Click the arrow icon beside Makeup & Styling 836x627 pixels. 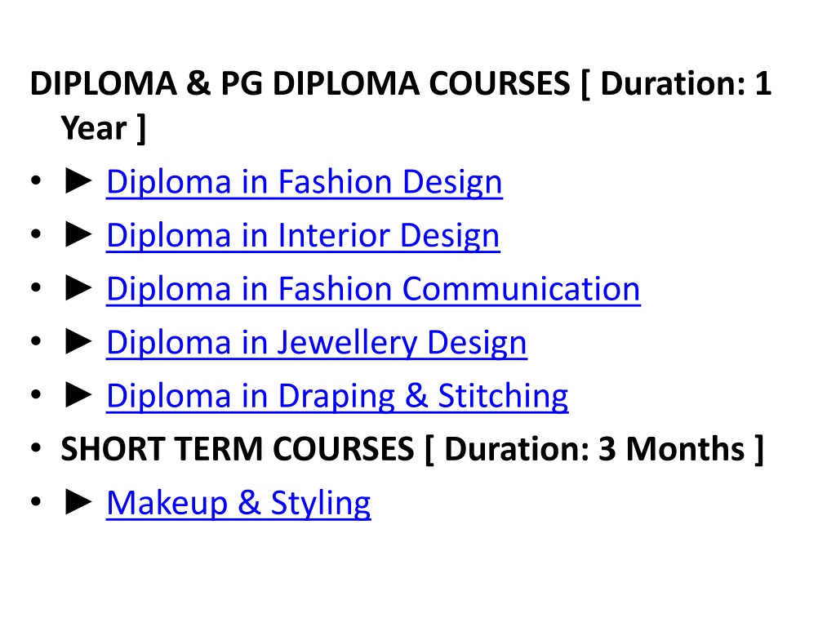point(78,502)
